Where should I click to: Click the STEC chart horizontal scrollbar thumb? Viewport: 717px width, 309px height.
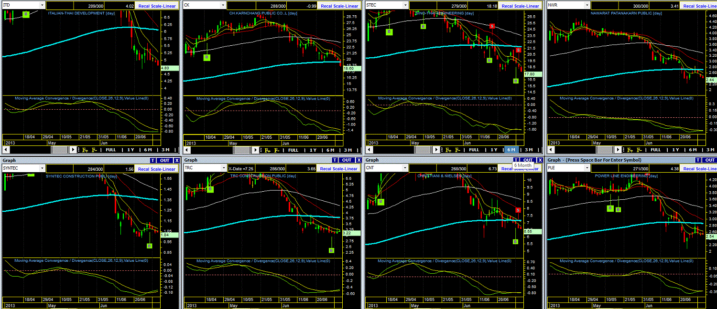(423, 150)
